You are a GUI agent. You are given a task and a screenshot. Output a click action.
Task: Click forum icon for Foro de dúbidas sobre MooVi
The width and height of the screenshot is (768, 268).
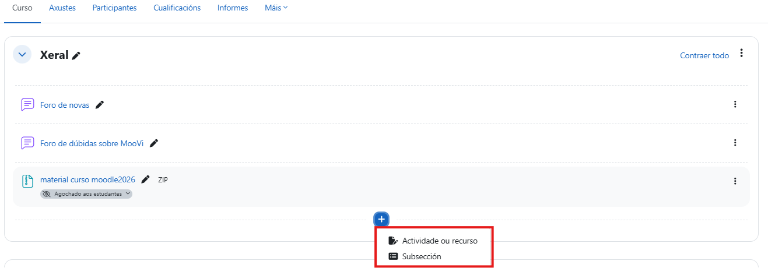point(27,143)
